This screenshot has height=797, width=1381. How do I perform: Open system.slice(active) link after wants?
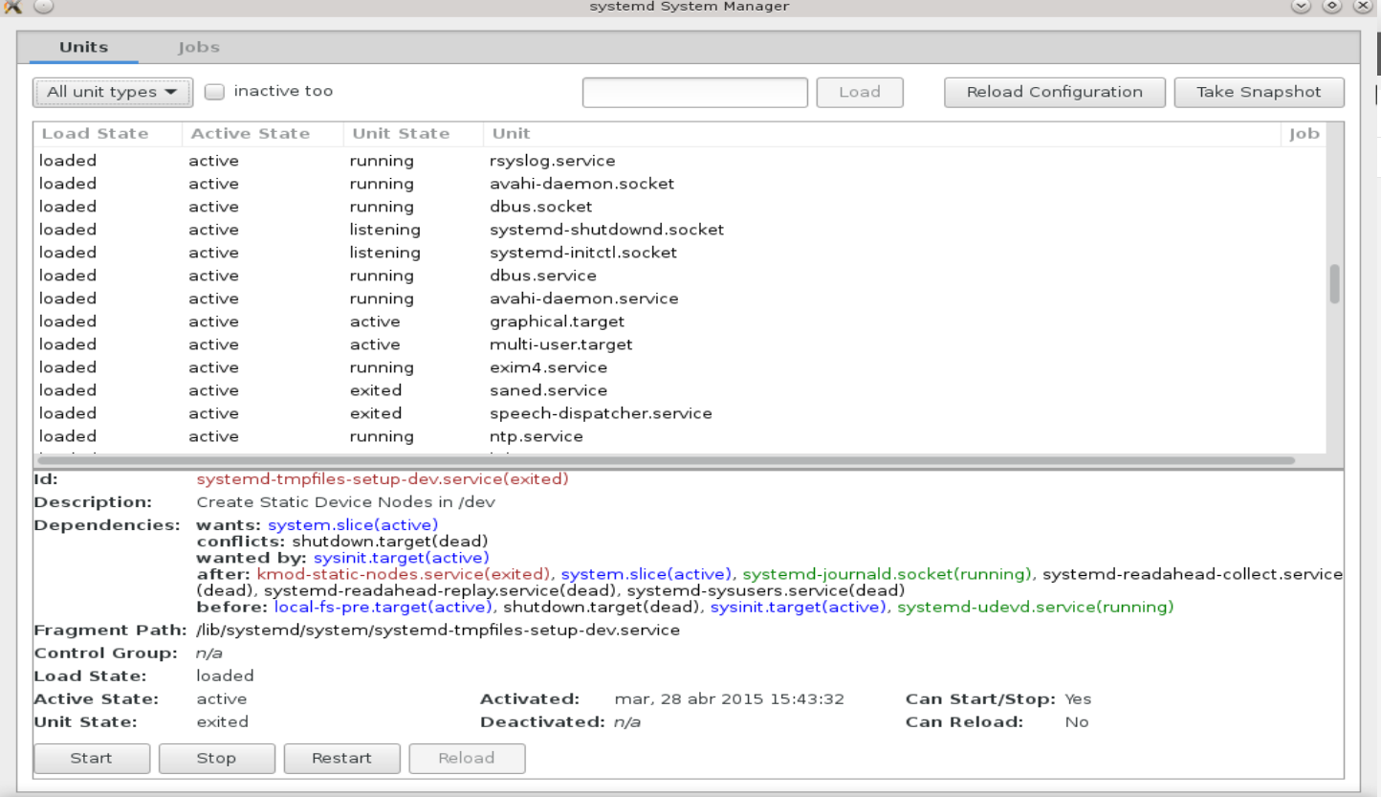353,524
